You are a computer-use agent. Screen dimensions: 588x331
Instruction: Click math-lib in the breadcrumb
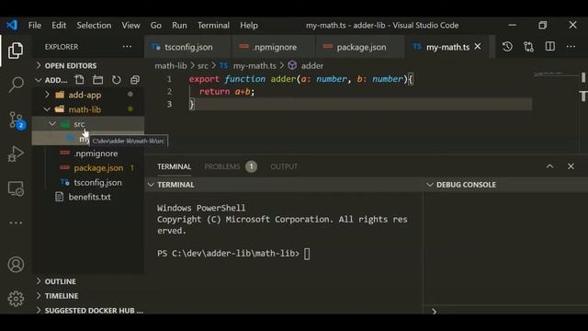point(171,65)
